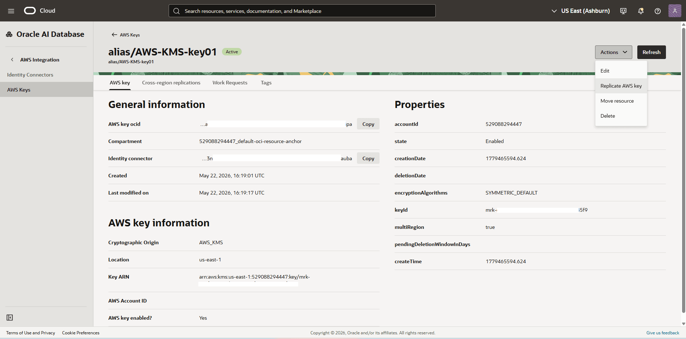Viewport: 686px width, 339px height.
Task: Go back with AWS Integration chevron
Action: tap(12, 60)
